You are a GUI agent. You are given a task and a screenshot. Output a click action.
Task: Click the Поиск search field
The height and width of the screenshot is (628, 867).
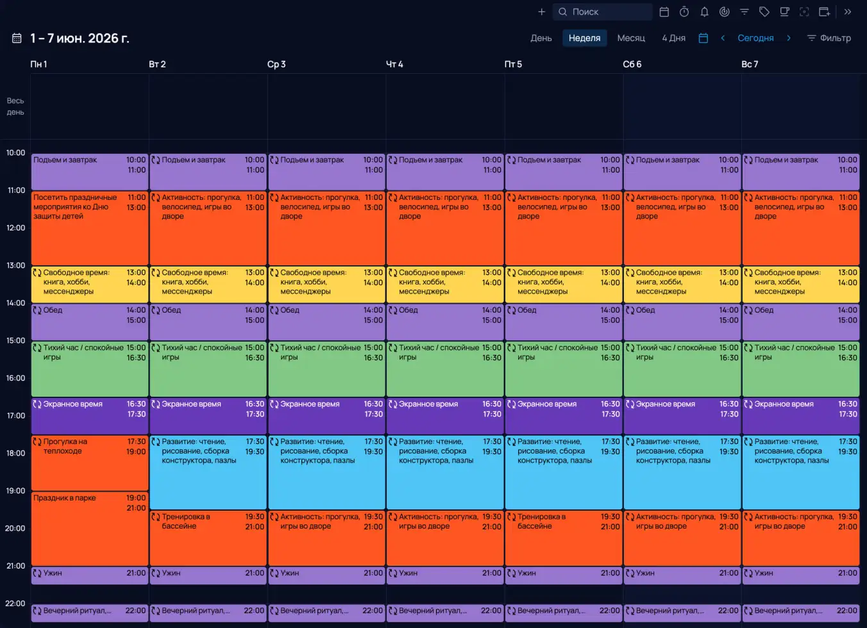[x=603, y=12]
